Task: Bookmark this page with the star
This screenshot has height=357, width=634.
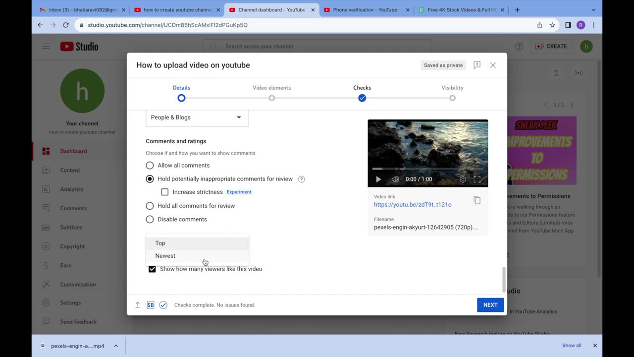Action: point(552,25)
